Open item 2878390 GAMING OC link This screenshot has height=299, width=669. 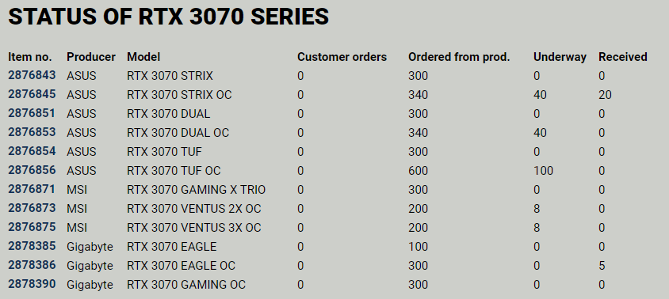point(32,284)
